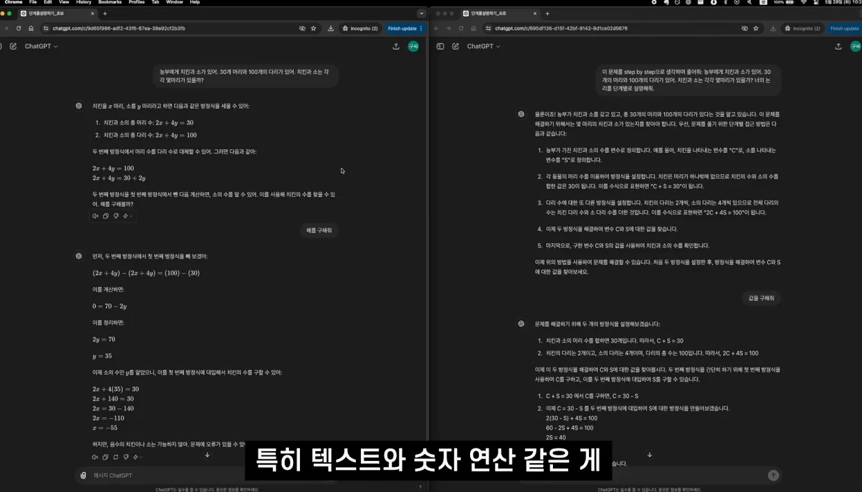The height and width of the screenshot is (492, 862).
Task: Click the left window address bar URL
Action: [119, 28]
